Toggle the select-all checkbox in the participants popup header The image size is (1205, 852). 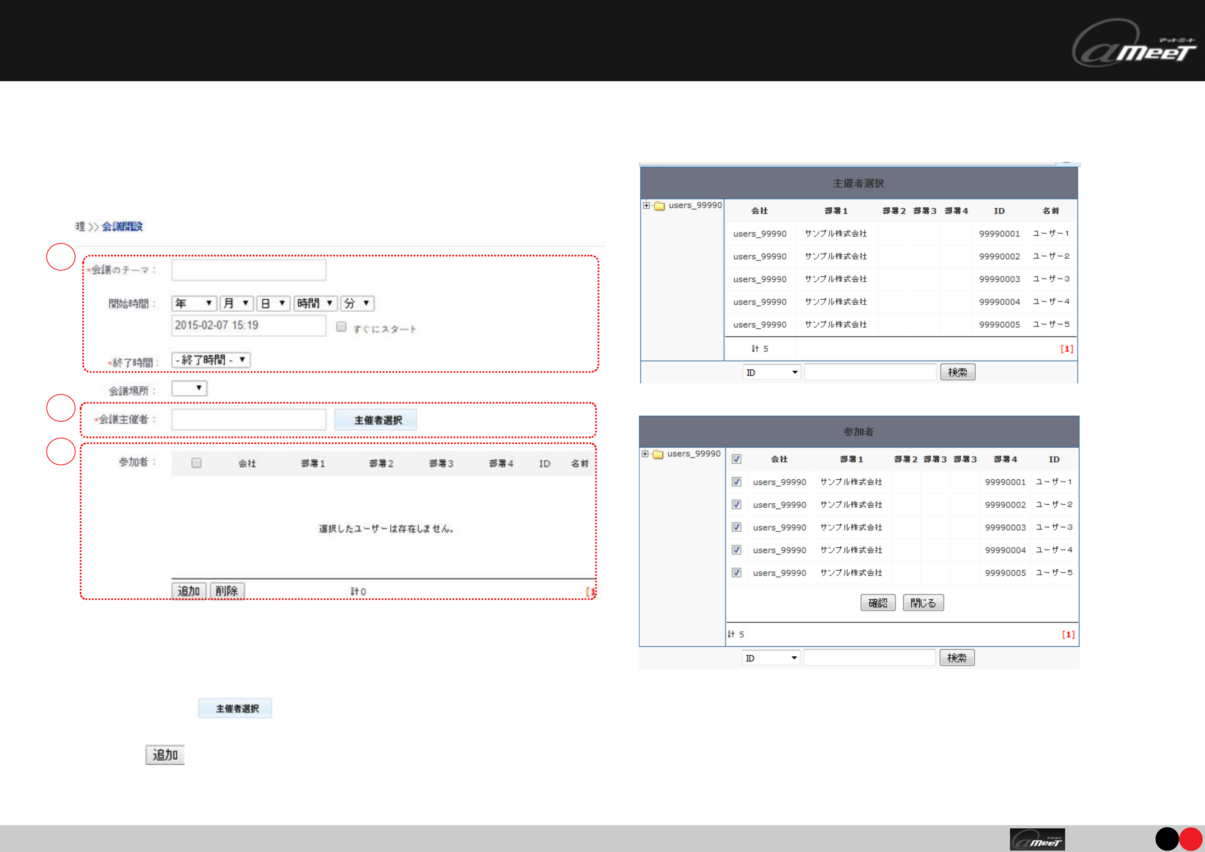click(x=736, y=459)
